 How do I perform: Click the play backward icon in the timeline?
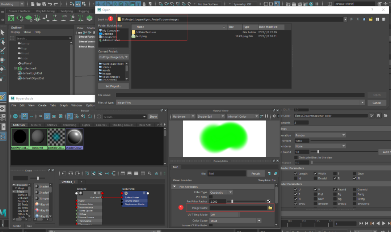pyautogui.click(x=378, y=224)
